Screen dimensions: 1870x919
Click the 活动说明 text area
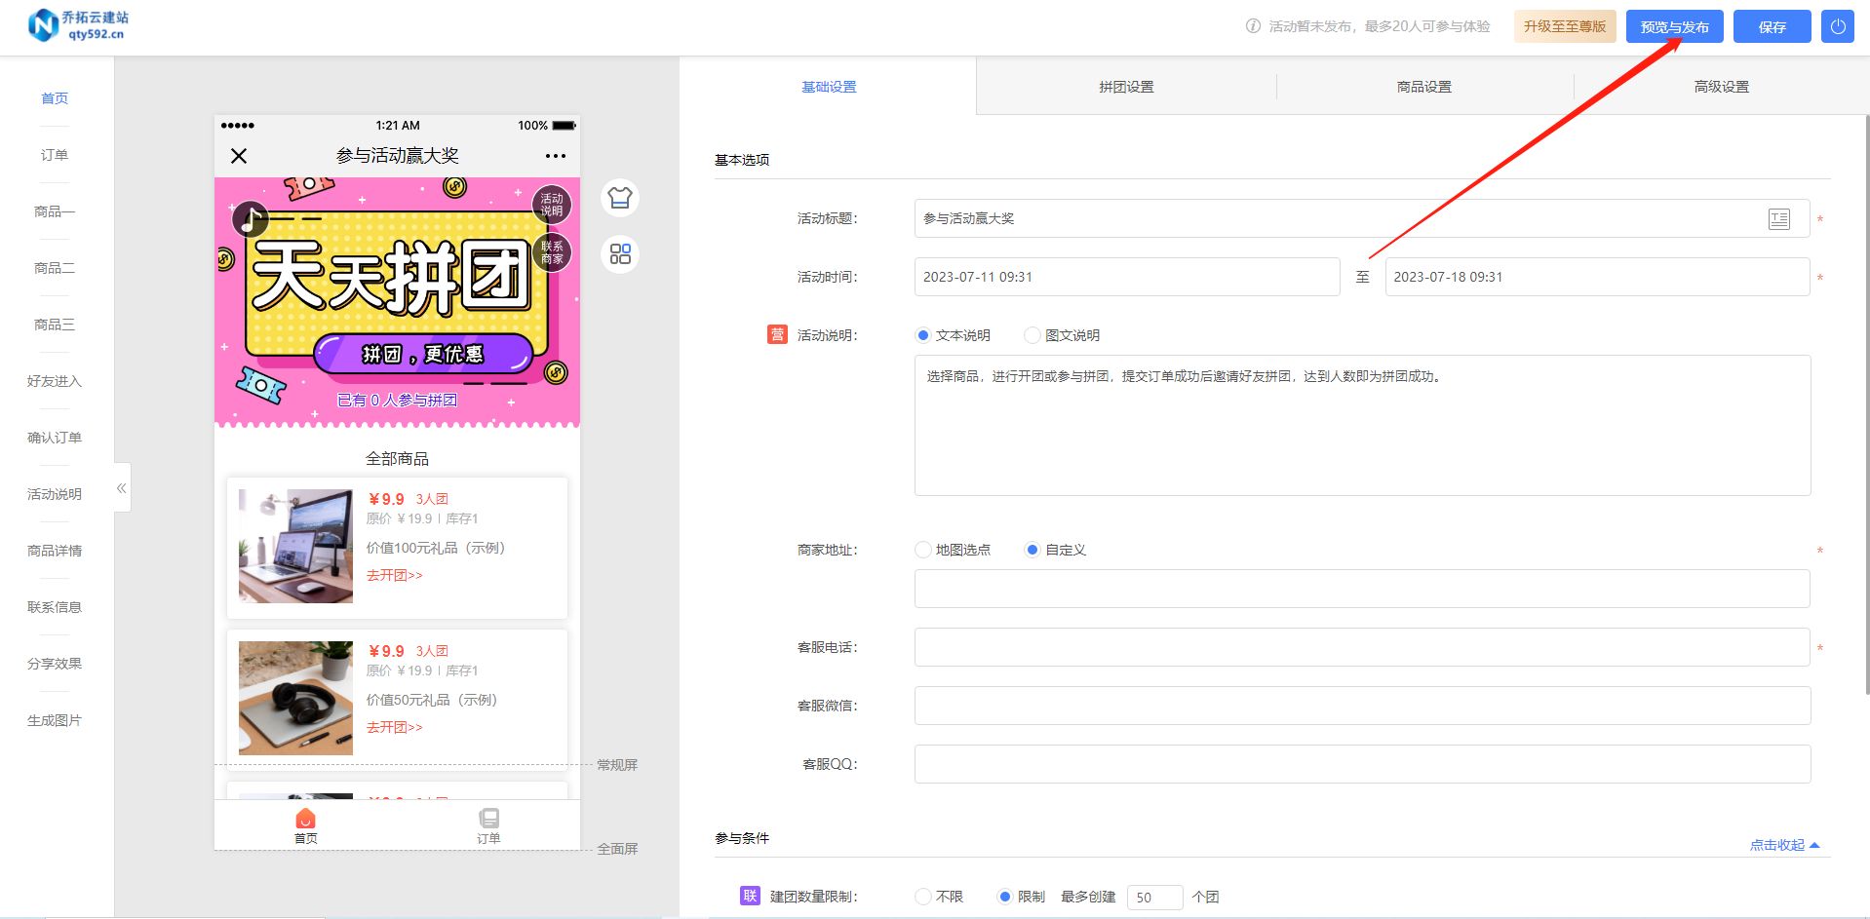coord(1362,425)
